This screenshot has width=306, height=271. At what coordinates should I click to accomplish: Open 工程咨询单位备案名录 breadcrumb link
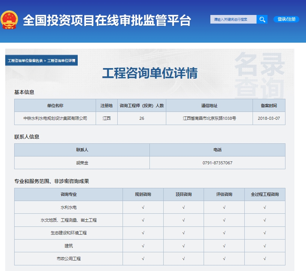25,61
